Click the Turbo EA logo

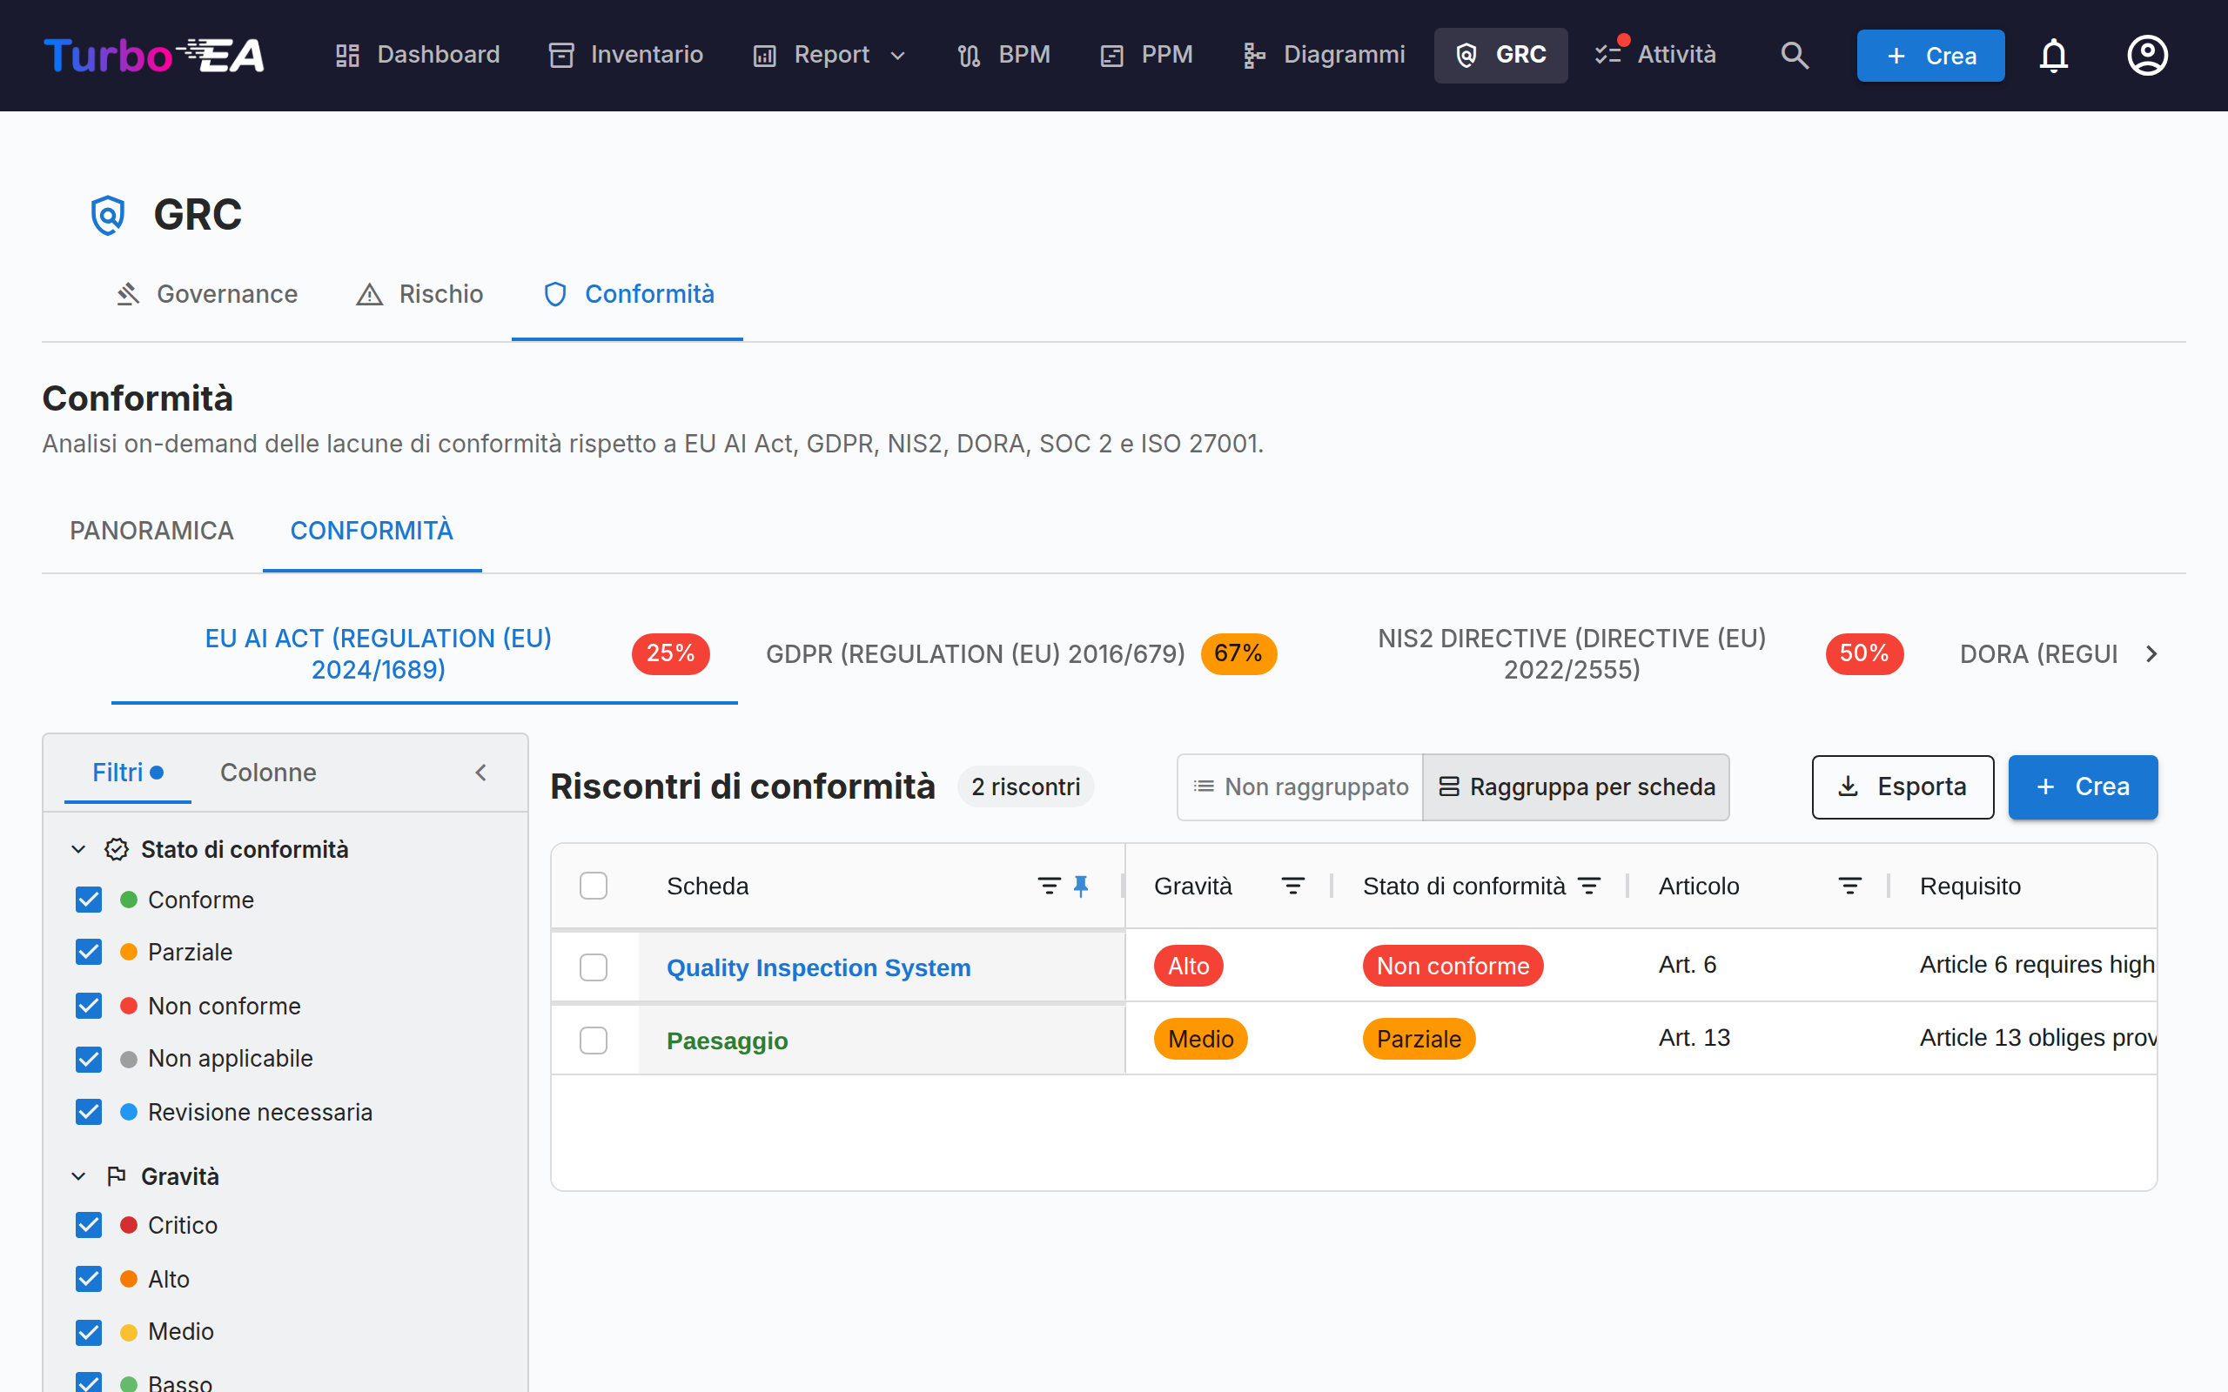click(154, 55)
